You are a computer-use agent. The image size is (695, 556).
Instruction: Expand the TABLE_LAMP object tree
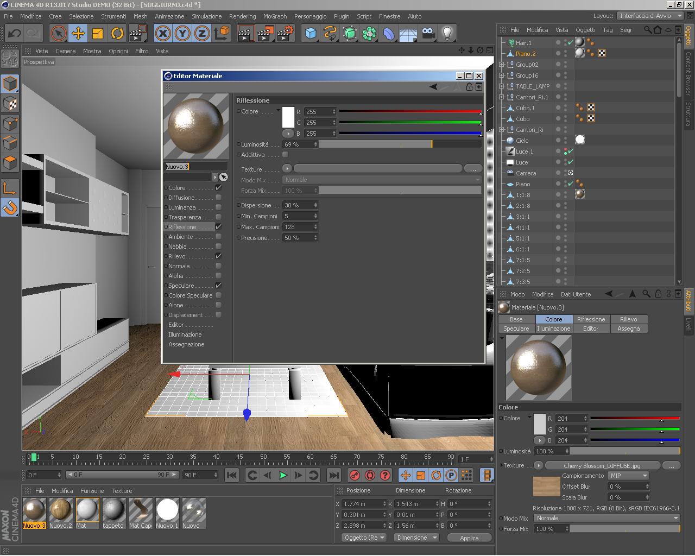pyautogui.click(x=502, y=86)
